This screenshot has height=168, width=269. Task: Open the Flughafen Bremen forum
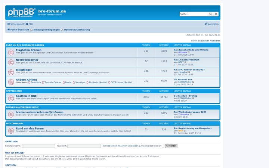pyautogui.click(x=29, y=50)
